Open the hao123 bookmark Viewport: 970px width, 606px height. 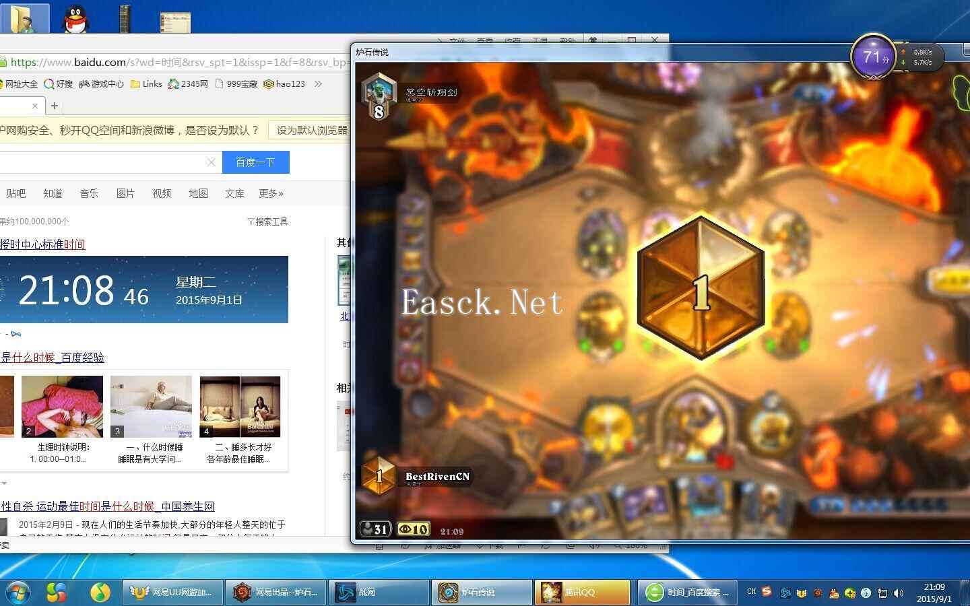[x=284, y=84]
